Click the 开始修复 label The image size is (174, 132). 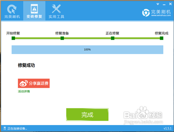pos(13,33)
